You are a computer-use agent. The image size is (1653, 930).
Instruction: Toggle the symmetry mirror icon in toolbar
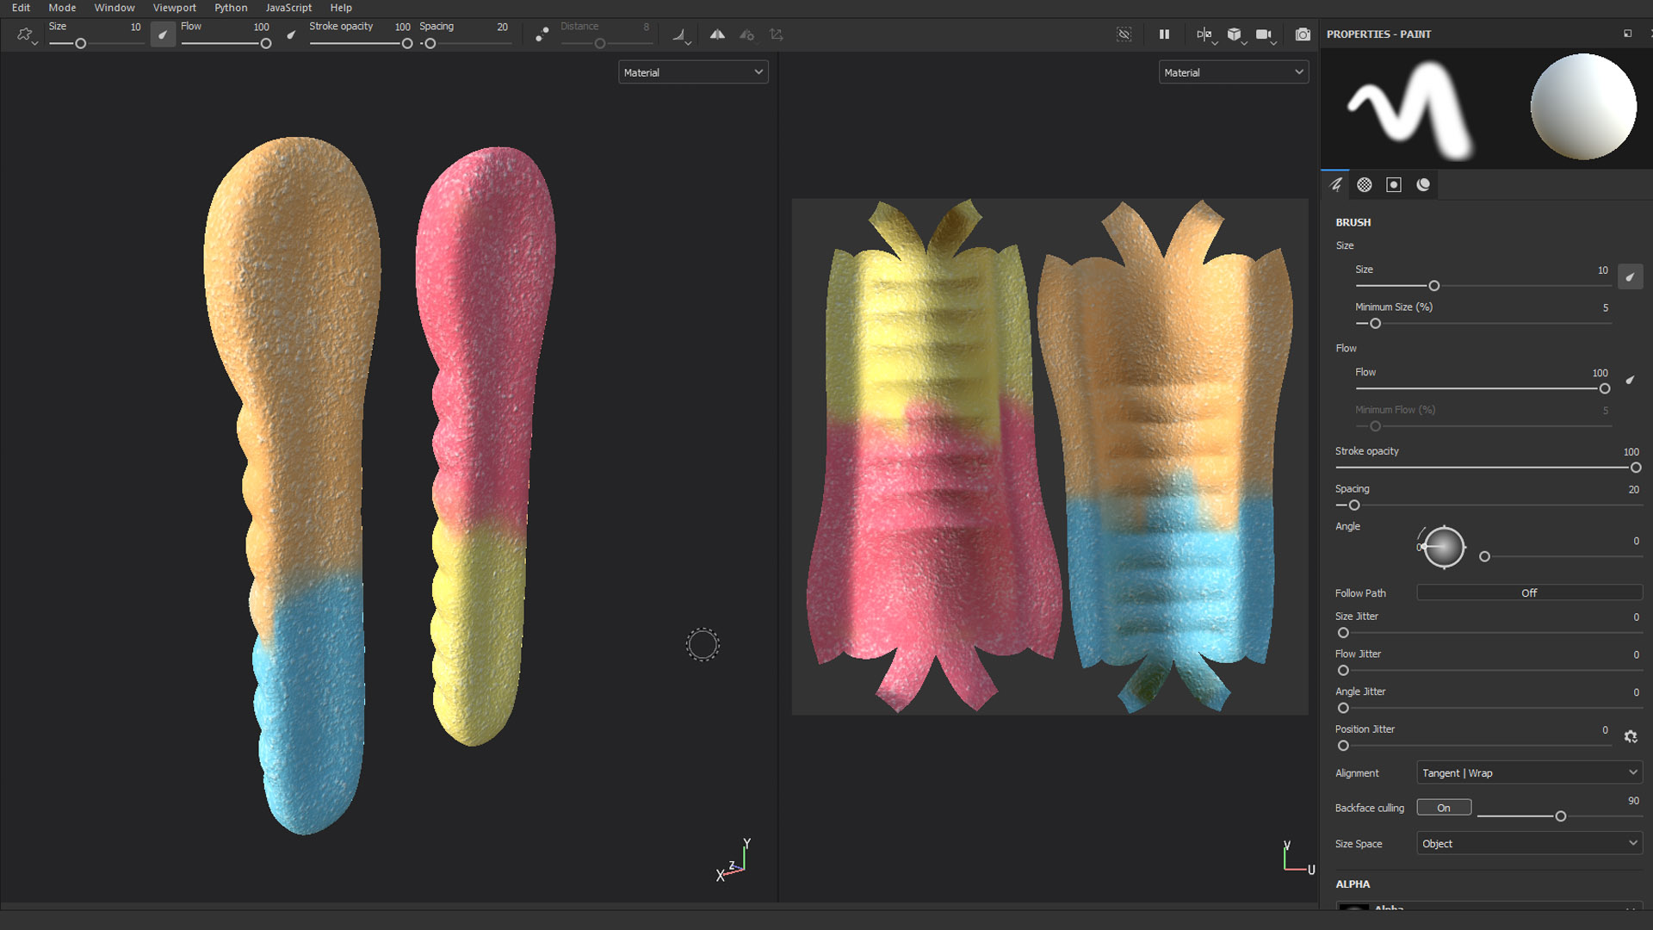[x=717, y=34]
